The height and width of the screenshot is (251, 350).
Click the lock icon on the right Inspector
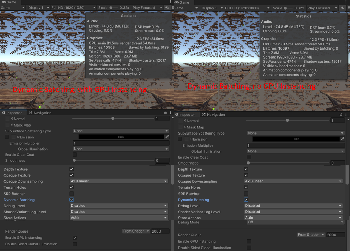[x=341, y=114]
